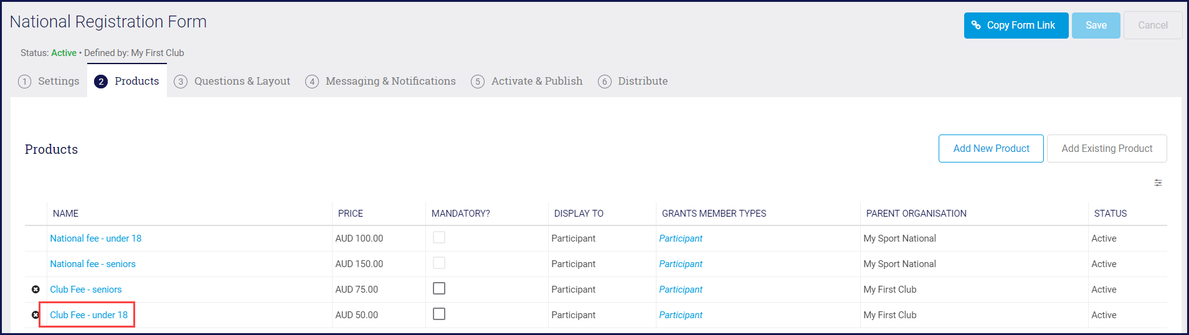
Task: Remove Club Fee - under 18 product icon
Action: pyautogui.click(x=36, y=315)
